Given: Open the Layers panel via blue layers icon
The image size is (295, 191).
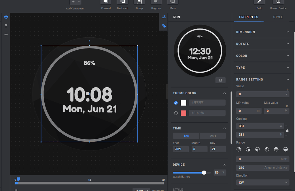Looking at the screenshot, I should click(6, 17).
